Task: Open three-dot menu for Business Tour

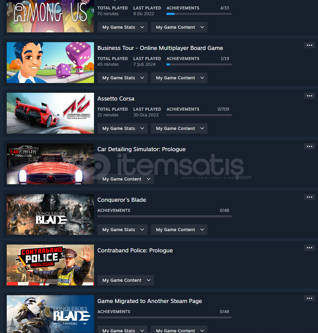Action: click(309, 45)
